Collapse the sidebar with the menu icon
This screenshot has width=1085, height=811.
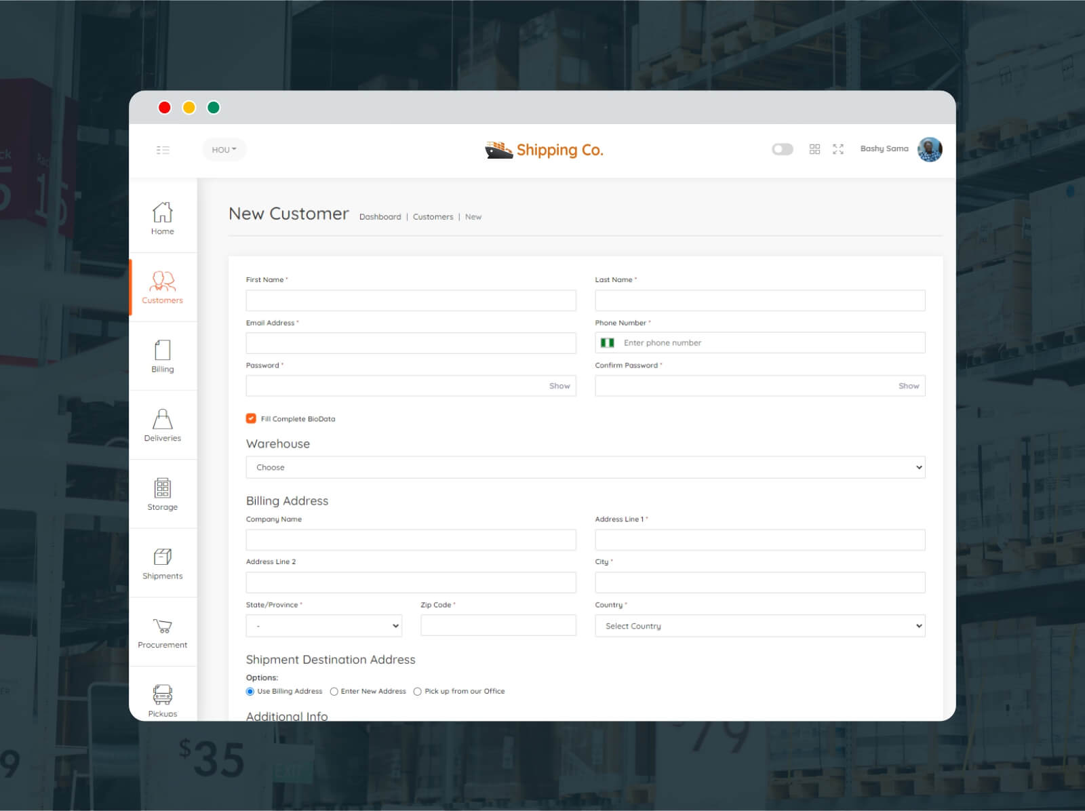click(163, 150)
